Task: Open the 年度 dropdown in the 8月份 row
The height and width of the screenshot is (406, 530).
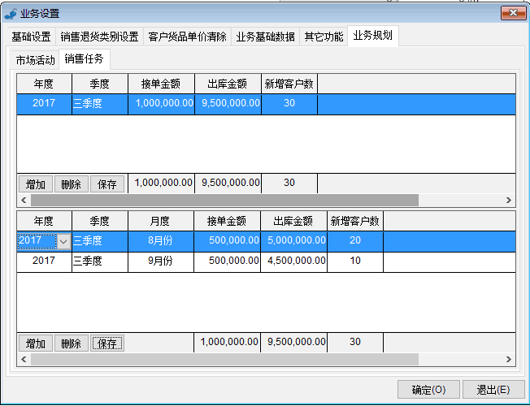Action: (63, 241)
